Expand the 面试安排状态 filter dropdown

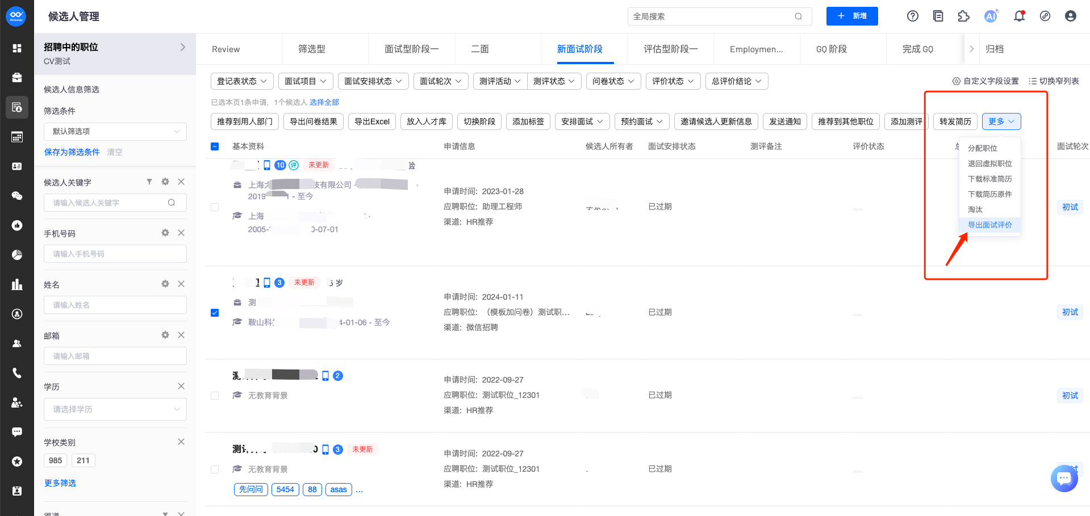(373, 81)
